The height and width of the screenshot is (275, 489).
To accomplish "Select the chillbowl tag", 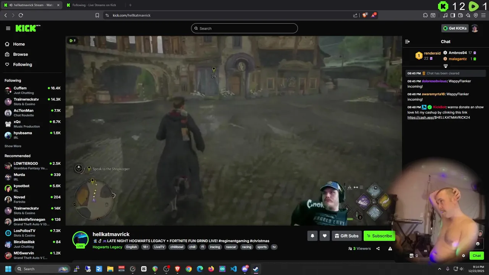I will click(177, 247).
